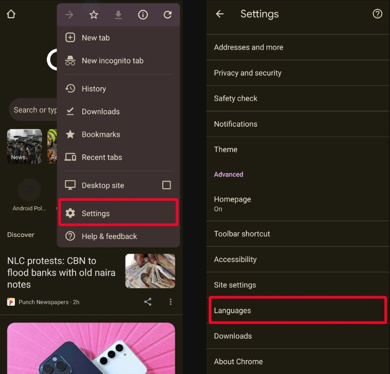Bookmark the current page with the star icon
The image size is (390, 374).
93,14
